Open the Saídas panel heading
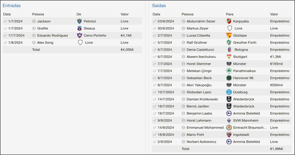Viewport: 295px width, 155px height. point(159,6)
